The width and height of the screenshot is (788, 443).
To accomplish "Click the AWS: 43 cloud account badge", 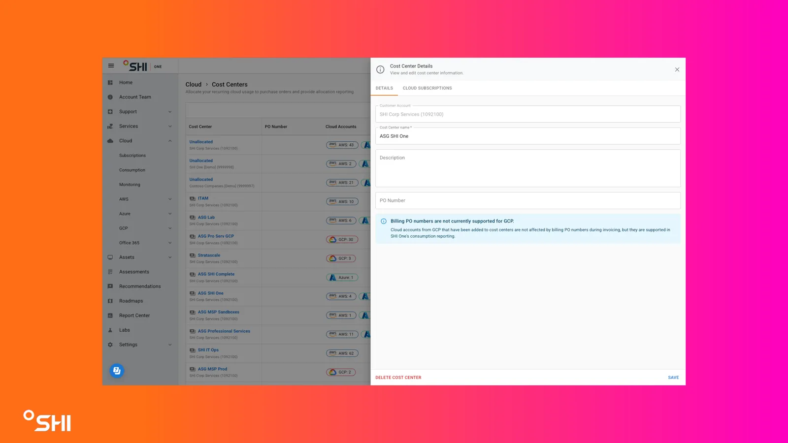I will tap(342, 145).
